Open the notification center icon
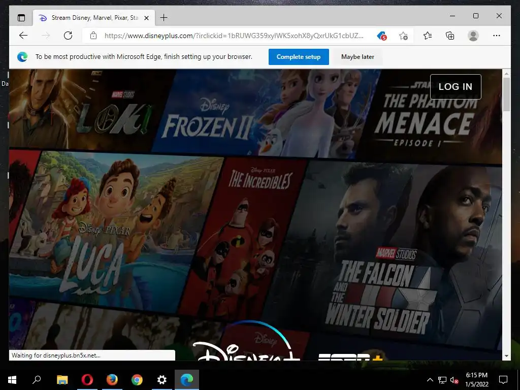This screenshot has height=390, width=520. click(503, 380)
